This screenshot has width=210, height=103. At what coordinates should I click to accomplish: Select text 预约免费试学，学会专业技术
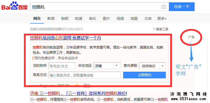pyautogui.click(x=56, y=58)
